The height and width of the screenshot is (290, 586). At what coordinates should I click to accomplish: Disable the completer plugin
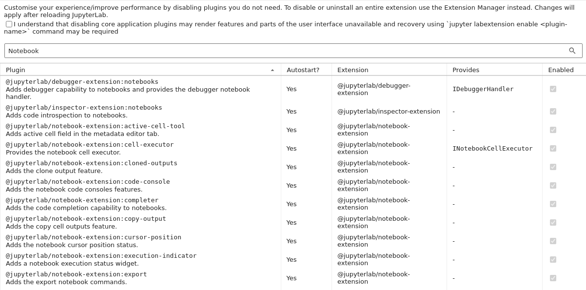click(553, 204)
